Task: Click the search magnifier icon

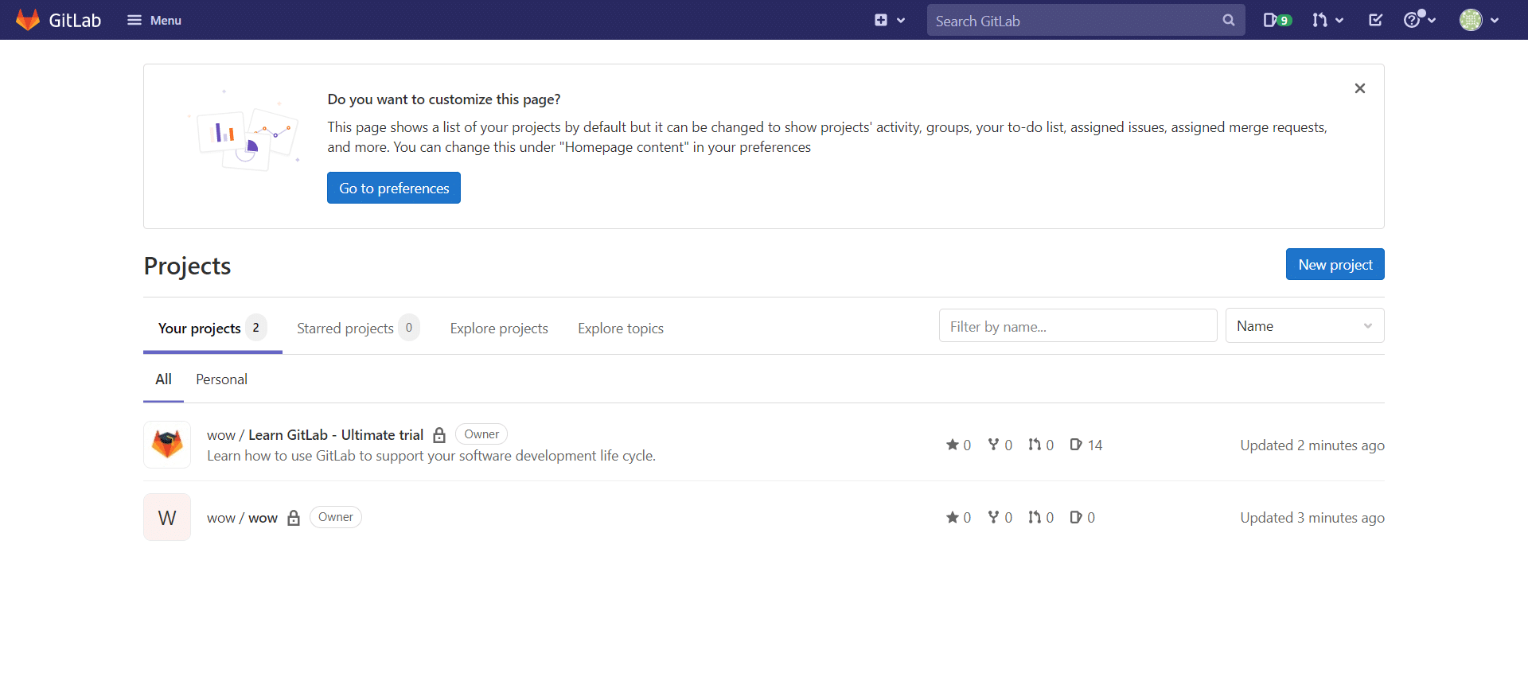Action: pyautogui.click(x=1229, y=21)
